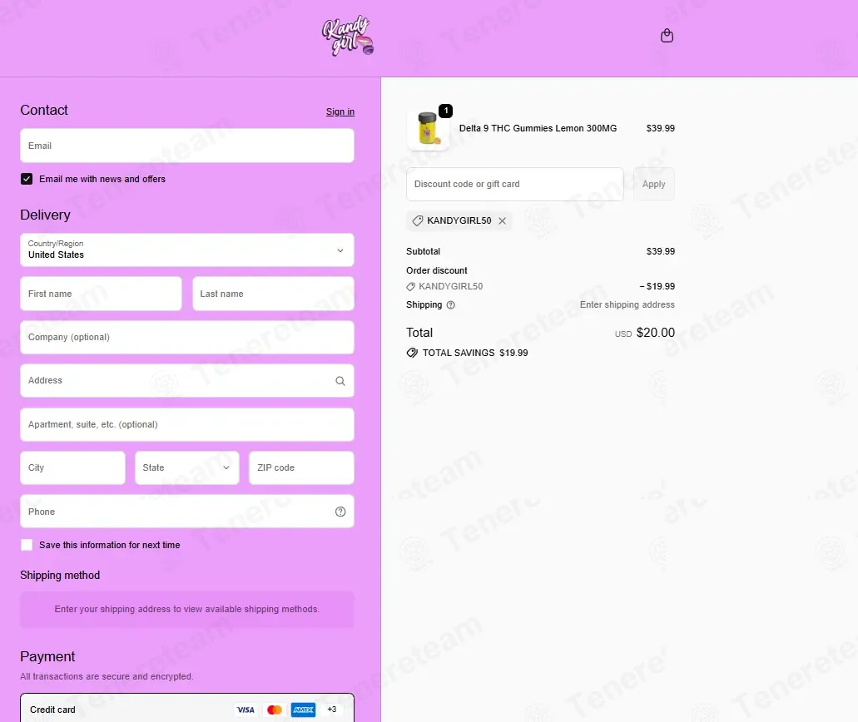Focus the Last name field
This screenshot has width=858, height=722.
(273, 294)
